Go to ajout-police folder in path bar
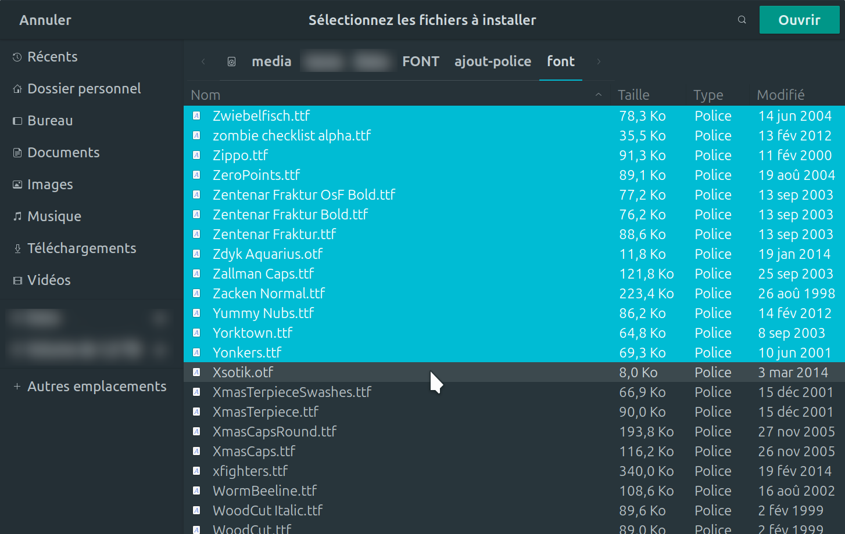Image resolution: width=845 pixels, height=534 pixels. (492, 62)
